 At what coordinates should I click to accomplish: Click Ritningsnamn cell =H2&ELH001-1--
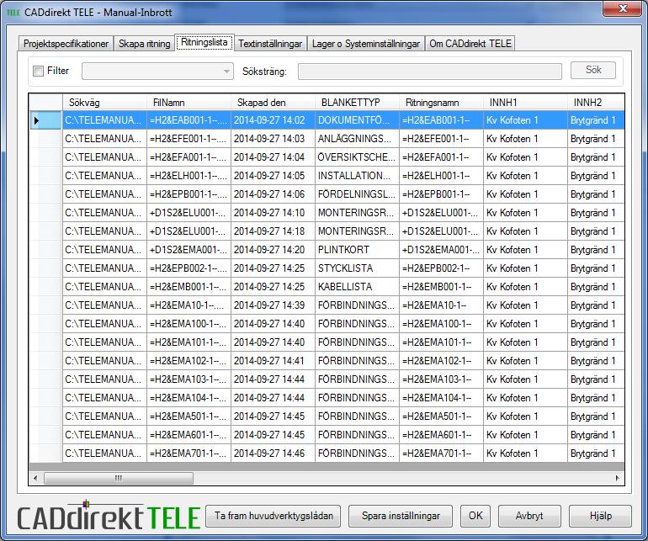pos(441,176)
